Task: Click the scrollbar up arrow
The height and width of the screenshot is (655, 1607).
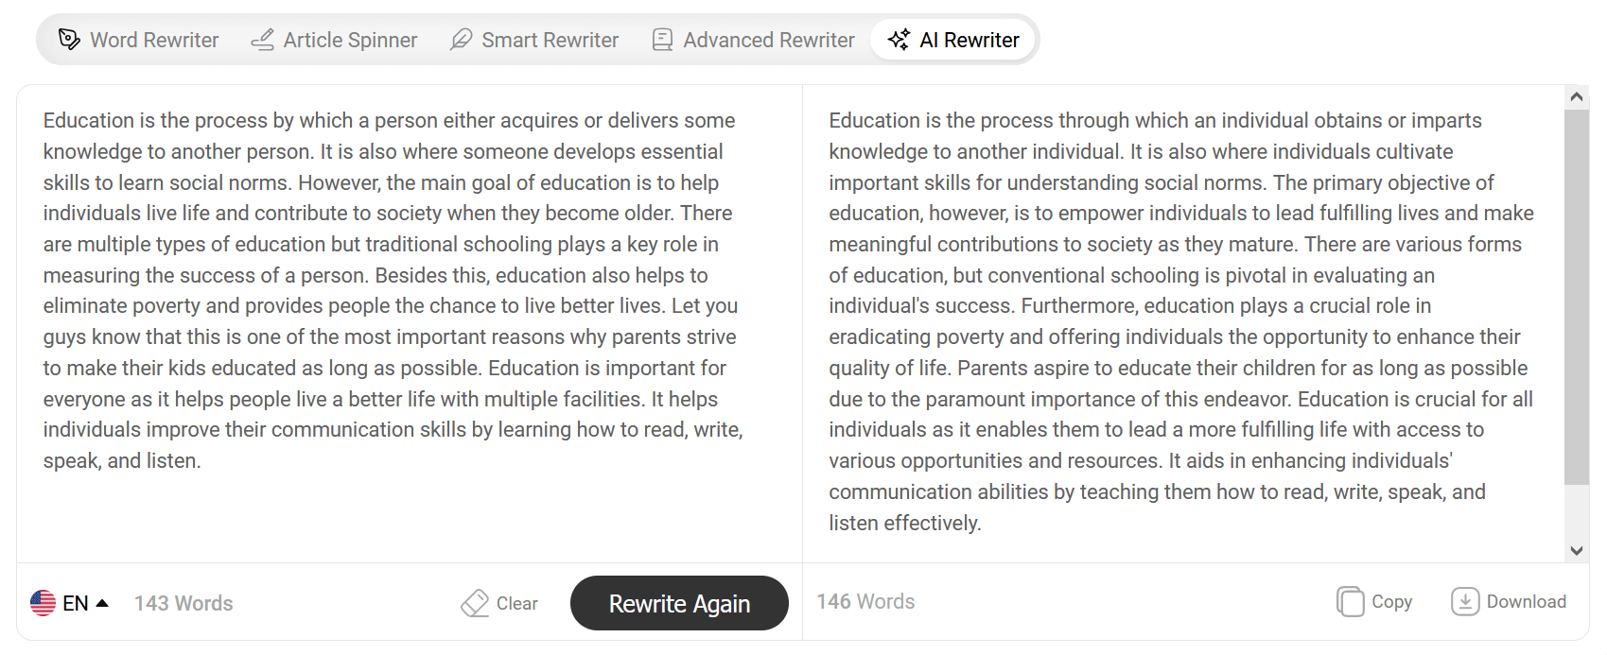Action: [x=1577, y=96]
